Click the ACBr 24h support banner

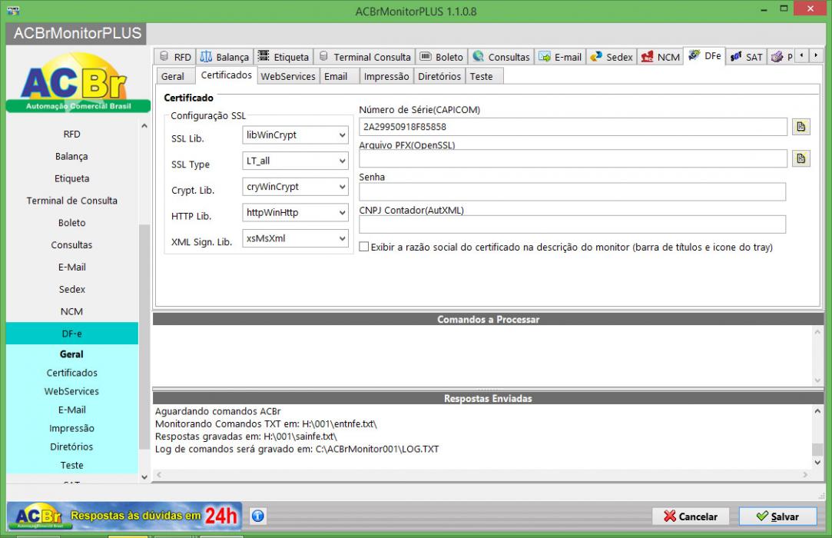[x=124, y=516]
